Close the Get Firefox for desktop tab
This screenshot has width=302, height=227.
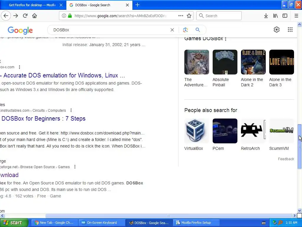[61, 5]
